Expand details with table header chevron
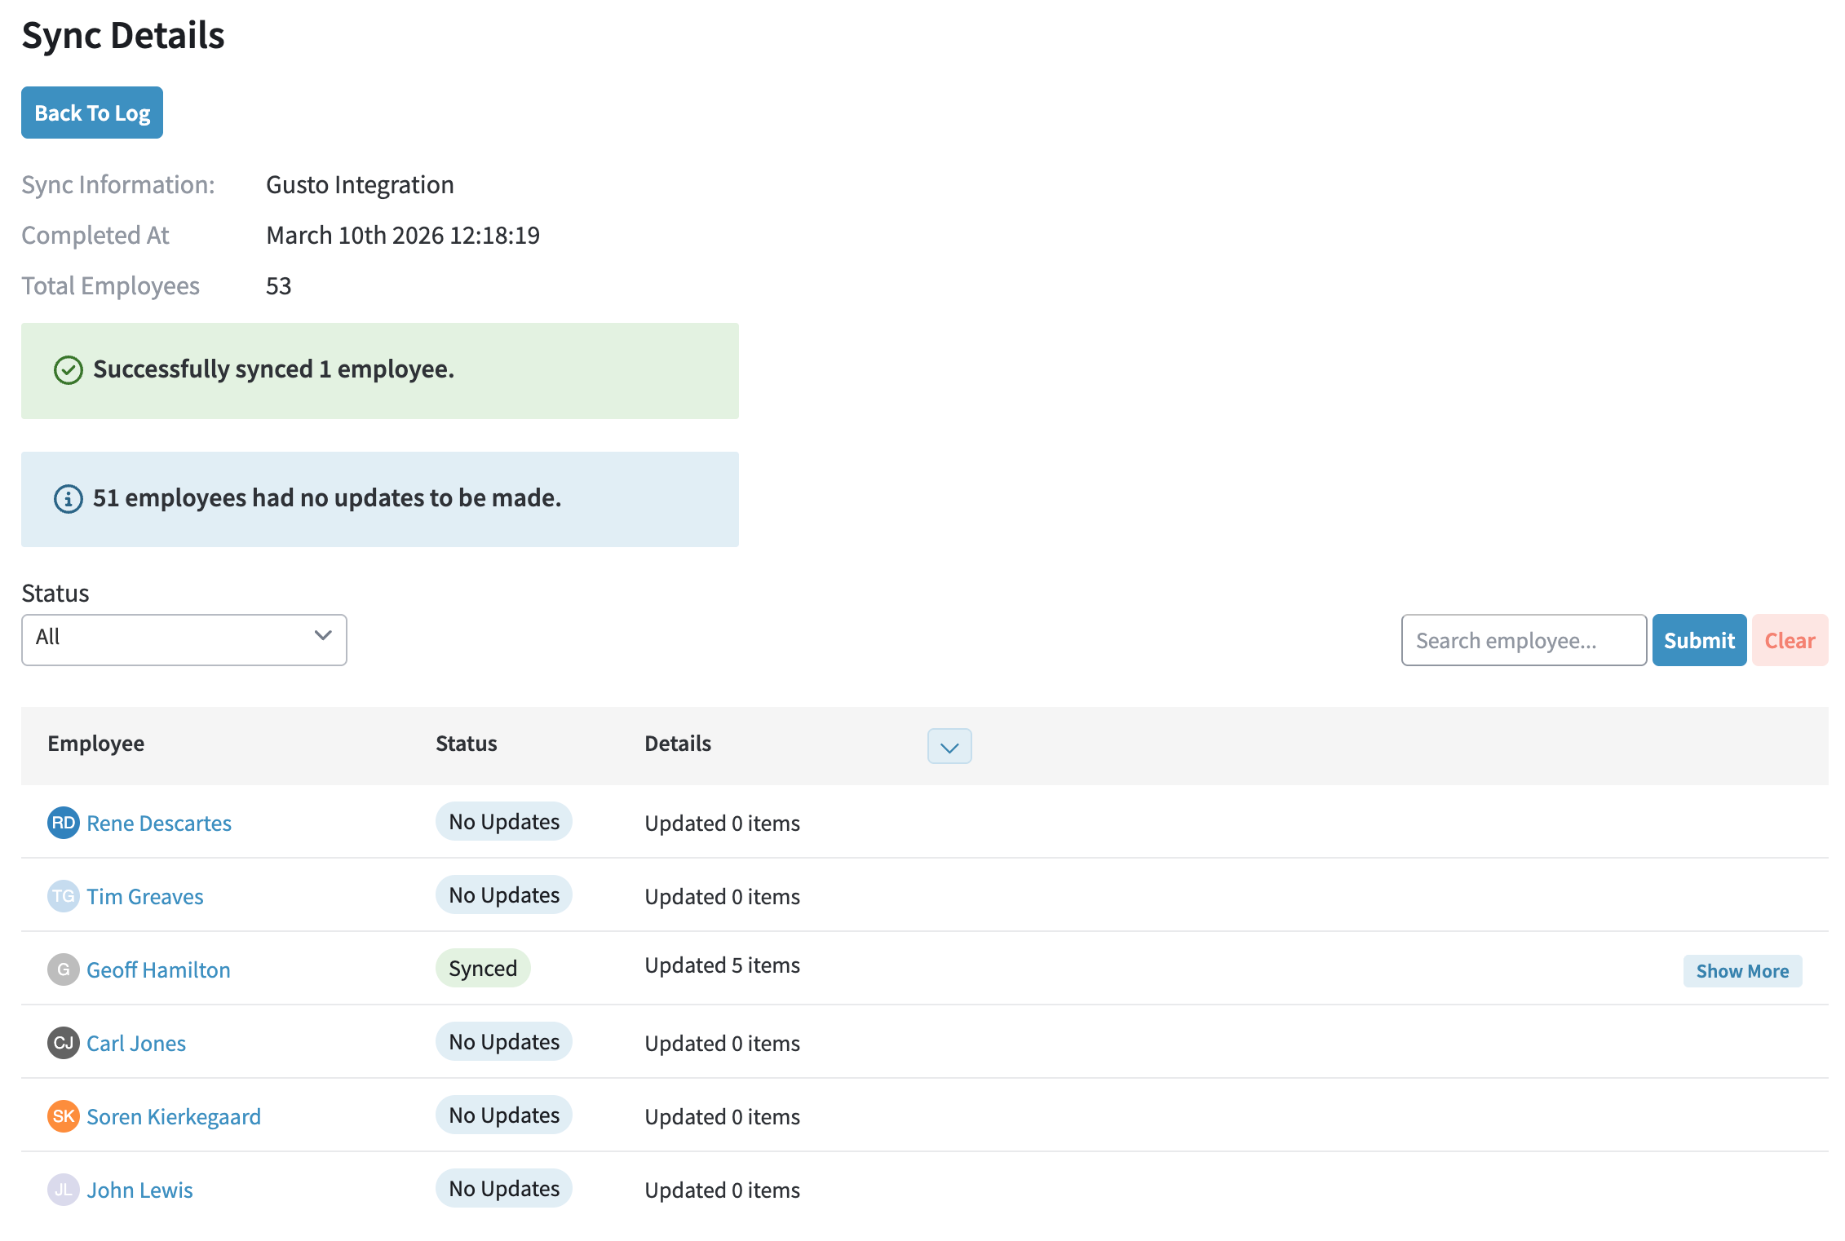 [949, 746]
